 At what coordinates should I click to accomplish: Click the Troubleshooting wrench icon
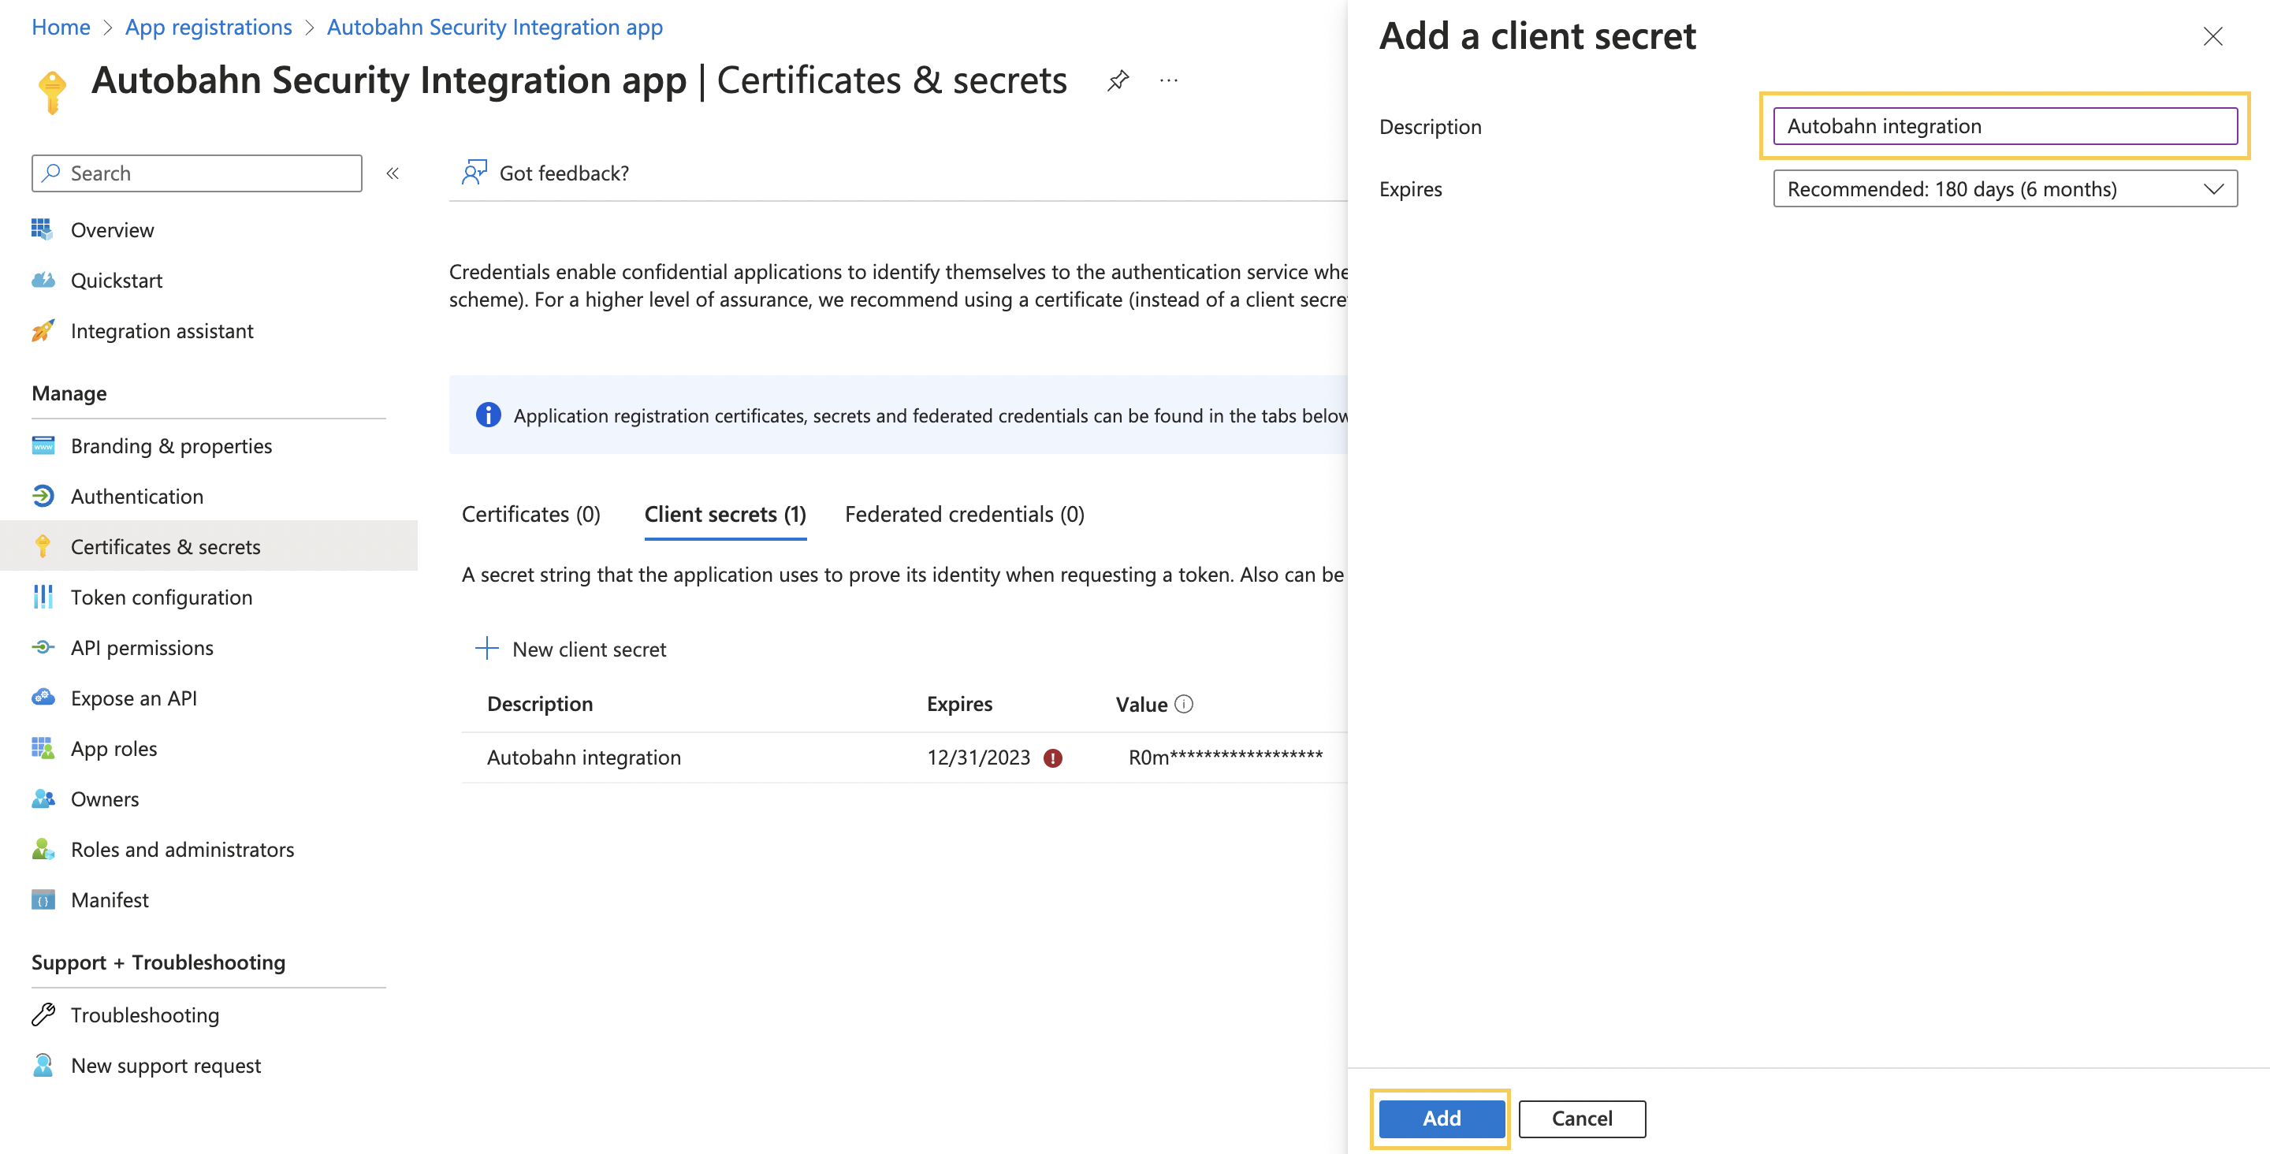[x=43, y=1014]
